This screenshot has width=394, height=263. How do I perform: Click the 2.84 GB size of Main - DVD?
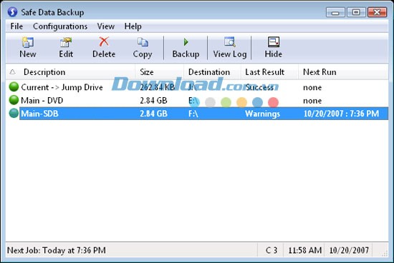pyautogui.click(x=153, y=101)
